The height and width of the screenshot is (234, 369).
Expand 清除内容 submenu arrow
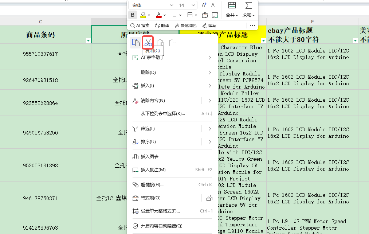[x=210, y=101]
